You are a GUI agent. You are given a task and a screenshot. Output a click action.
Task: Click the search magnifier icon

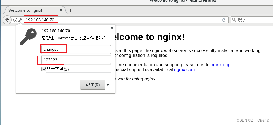point(234,20)
